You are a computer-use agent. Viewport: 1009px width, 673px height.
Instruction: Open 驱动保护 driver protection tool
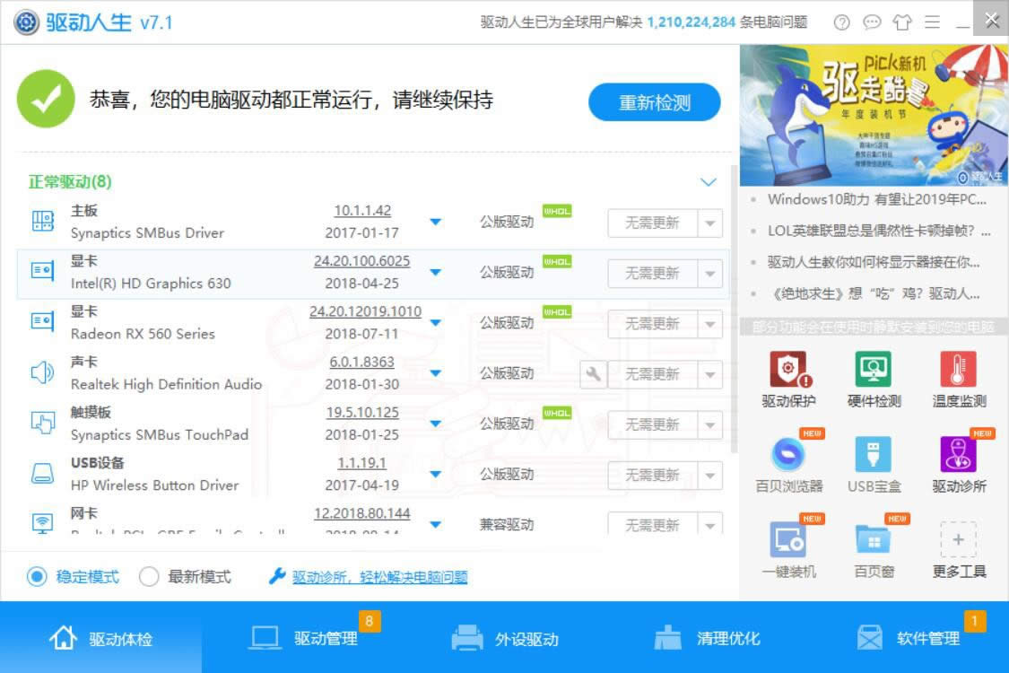tap(788, 380)
